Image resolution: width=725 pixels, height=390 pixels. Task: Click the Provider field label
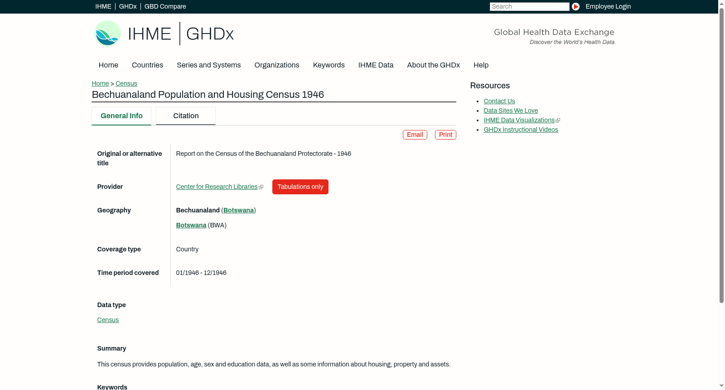click(x=110, y=187)
